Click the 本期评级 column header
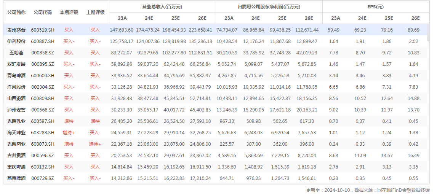Viewport: 437px width, 194px height. 69,12
